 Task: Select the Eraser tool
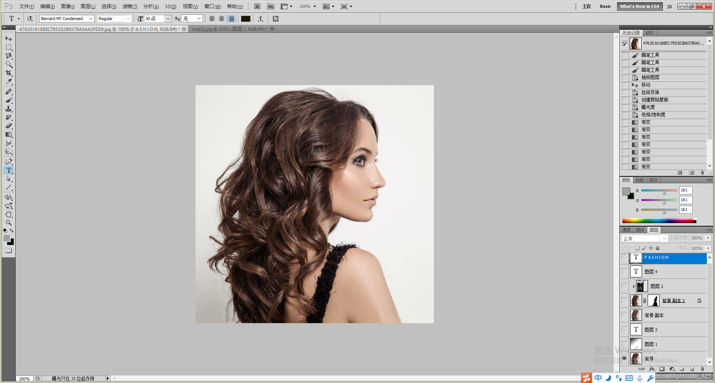(9, 126)
